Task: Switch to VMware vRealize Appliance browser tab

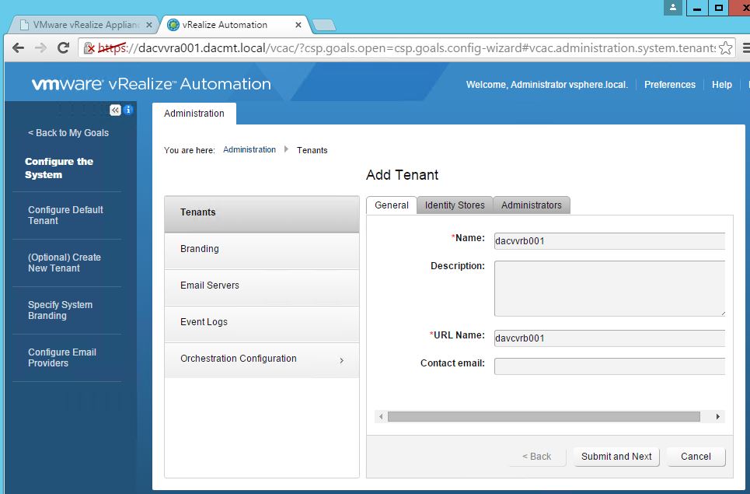Action: [84, 25]
